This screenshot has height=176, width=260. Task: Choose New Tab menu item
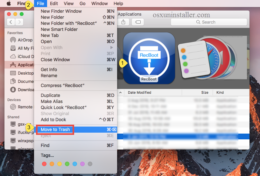[x=75, y=35]
